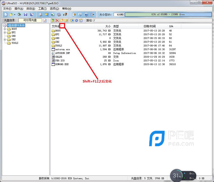Expand the BOOT tree node

tap(5, 29)
